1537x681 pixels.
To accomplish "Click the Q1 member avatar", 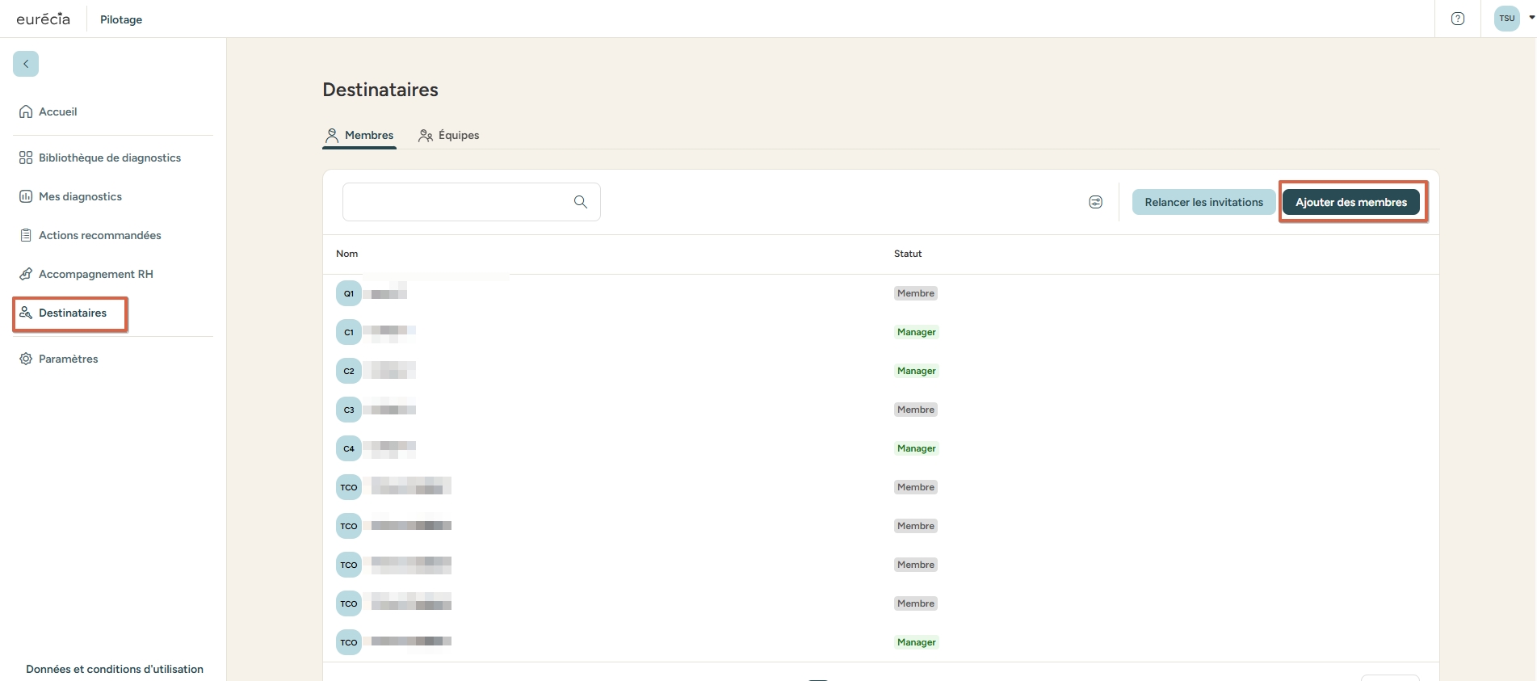I will coord(349,293).
